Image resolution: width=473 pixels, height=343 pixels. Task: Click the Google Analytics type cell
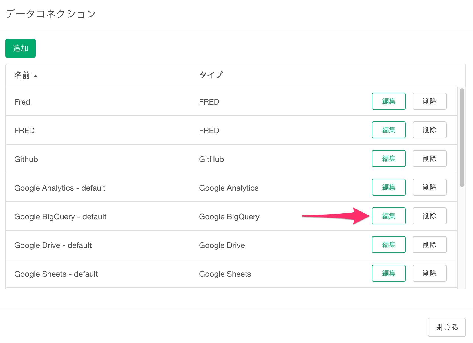click(229, 188)
